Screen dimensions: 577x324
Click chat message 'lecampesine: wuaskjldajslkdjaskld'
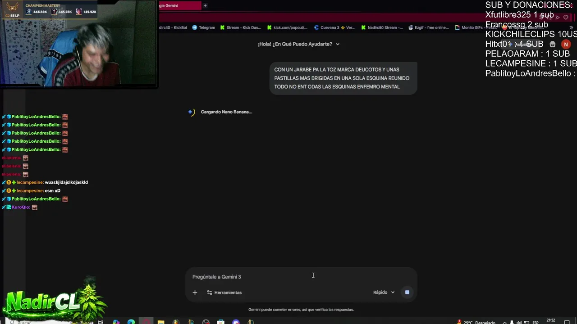tap(45, 182)
